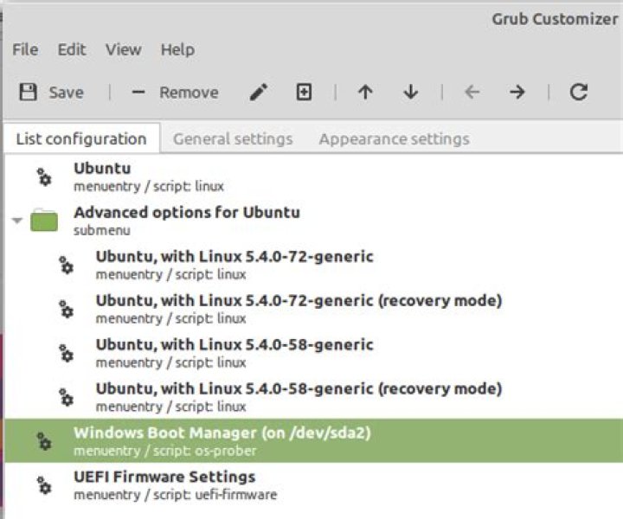Click gear icon beside 5.4.0-72-generic entry
623x519 pixels.
click(67, 265)
